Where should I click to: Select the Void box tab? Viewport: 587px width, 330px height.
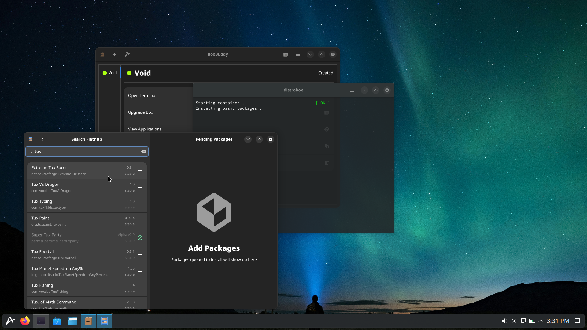pos(110,73)
